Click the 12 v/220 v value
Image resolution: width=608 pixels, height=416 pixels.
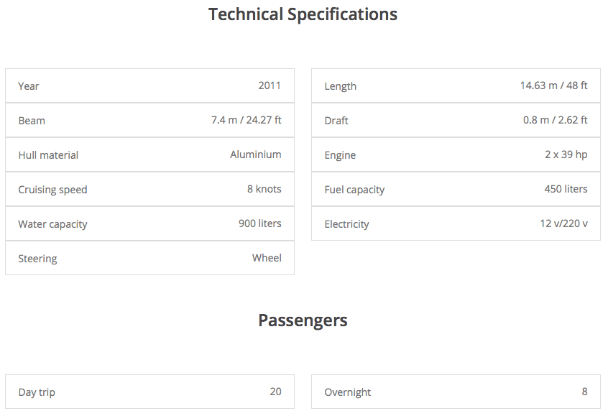point(563,223)
